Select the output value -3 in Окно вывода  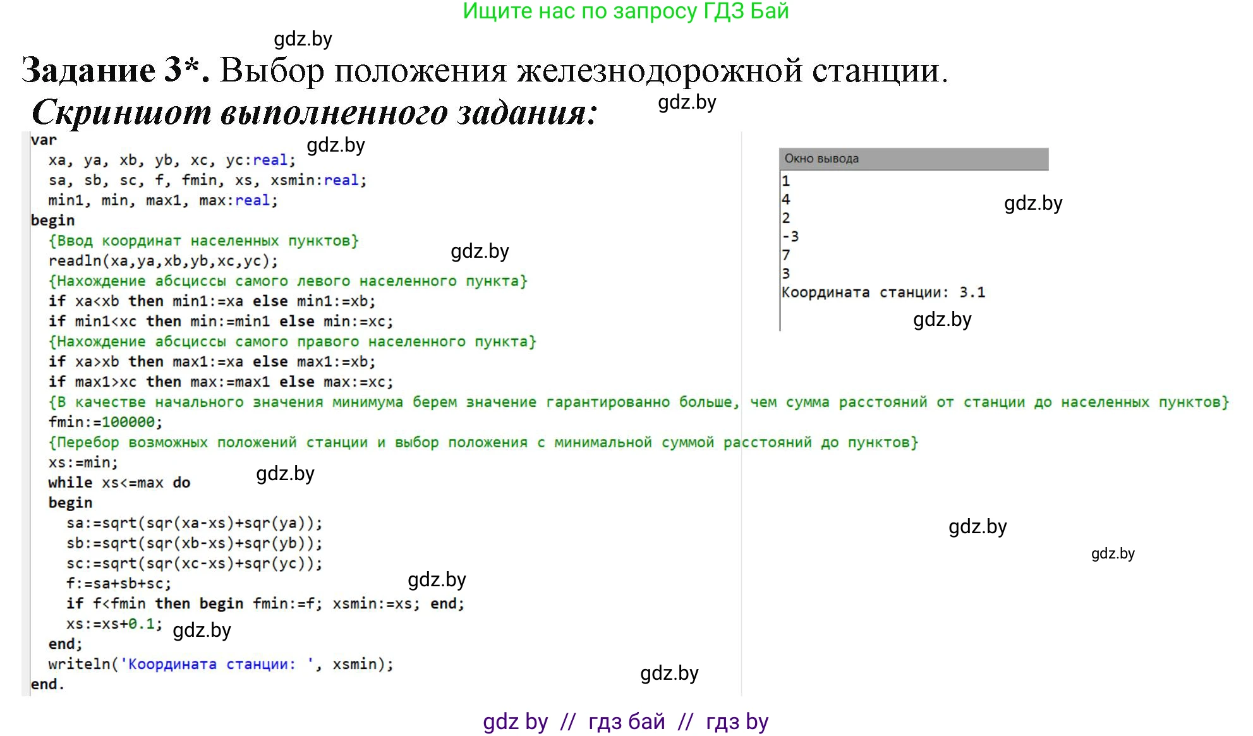(x=790, y=236)
